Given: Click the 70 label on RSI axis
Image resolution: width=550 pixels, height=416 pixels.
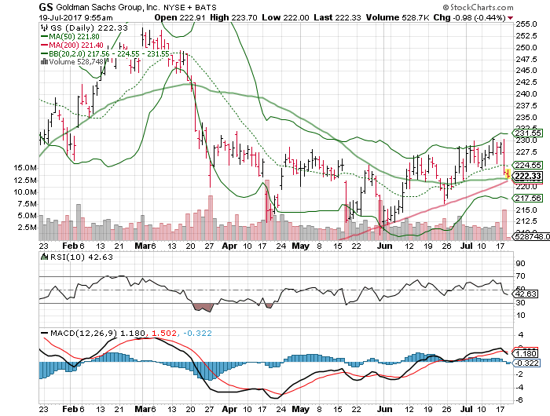Looking at the screenshot, I should [520, 276].
